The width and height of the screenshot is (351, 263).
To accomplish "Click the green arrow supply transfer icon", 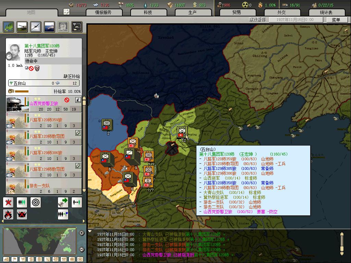I will coord(63,202).
